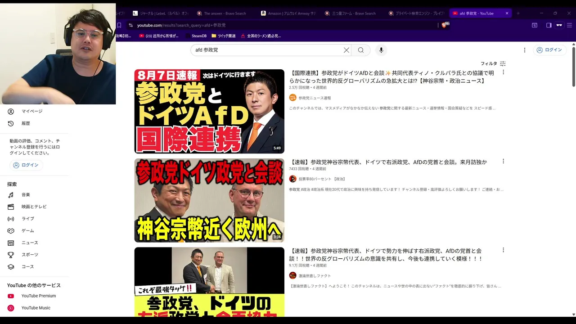Viewport: 576px width, 324px height.
Task: Open a new browser tab
Action: (x=518, y=13)
